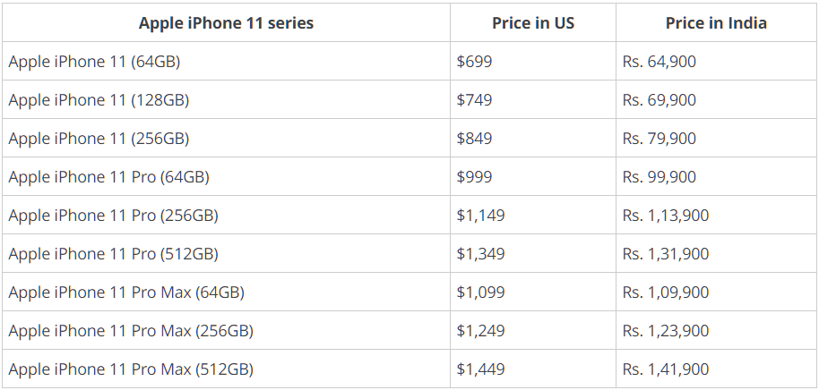Select the $849 price cell
The width and height of the screenshot is (819, 390).
click(x=474, y=139)
